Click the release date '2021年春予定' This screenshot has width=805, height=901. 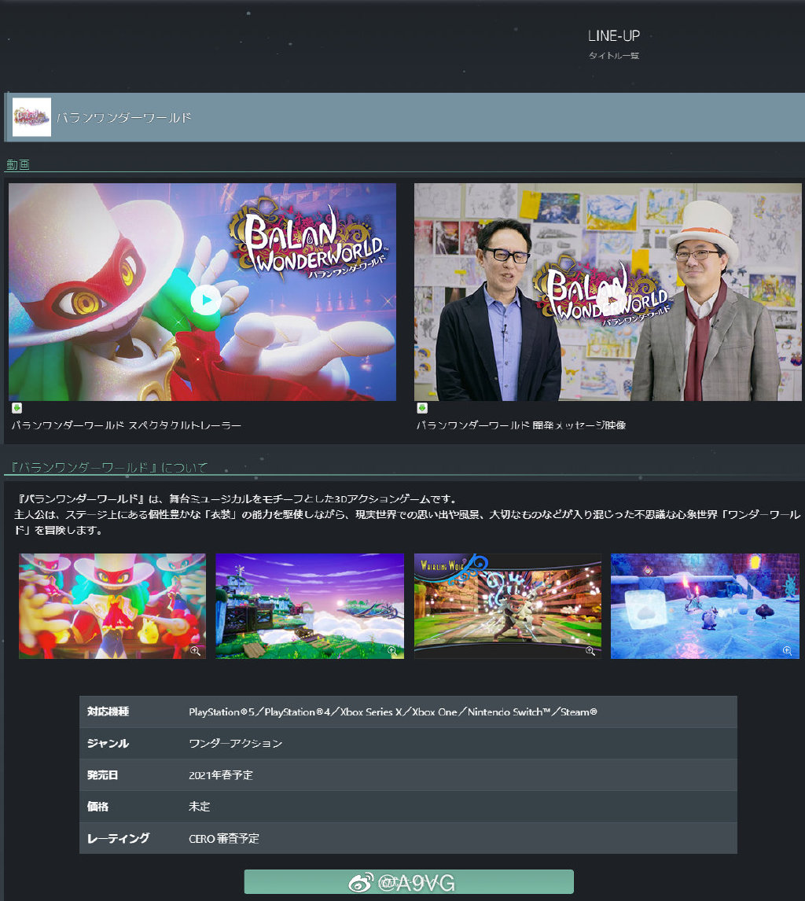tap(221, 775)
